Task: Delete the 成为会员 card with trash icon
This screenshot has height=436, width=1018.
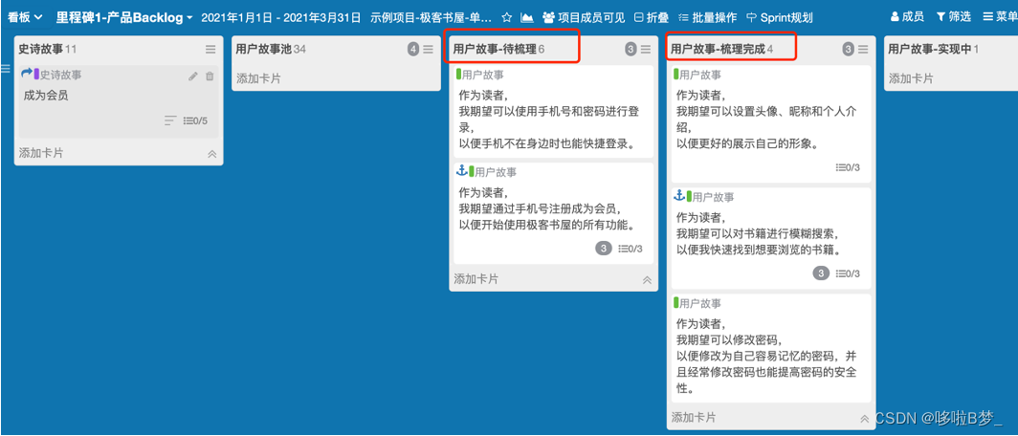Action: click(x=209, y=76)
